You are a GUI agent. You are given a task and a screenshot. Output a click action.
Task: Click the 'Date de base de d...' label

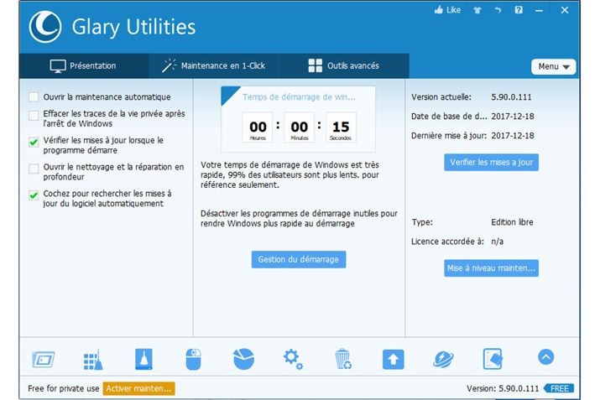(x=449, y=117)
